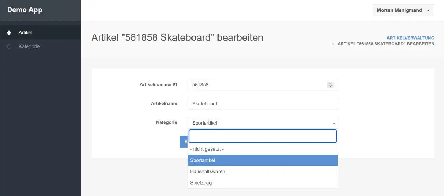
Task: Open Kategorie in the sidebar navigation
Action: (29, 46)
